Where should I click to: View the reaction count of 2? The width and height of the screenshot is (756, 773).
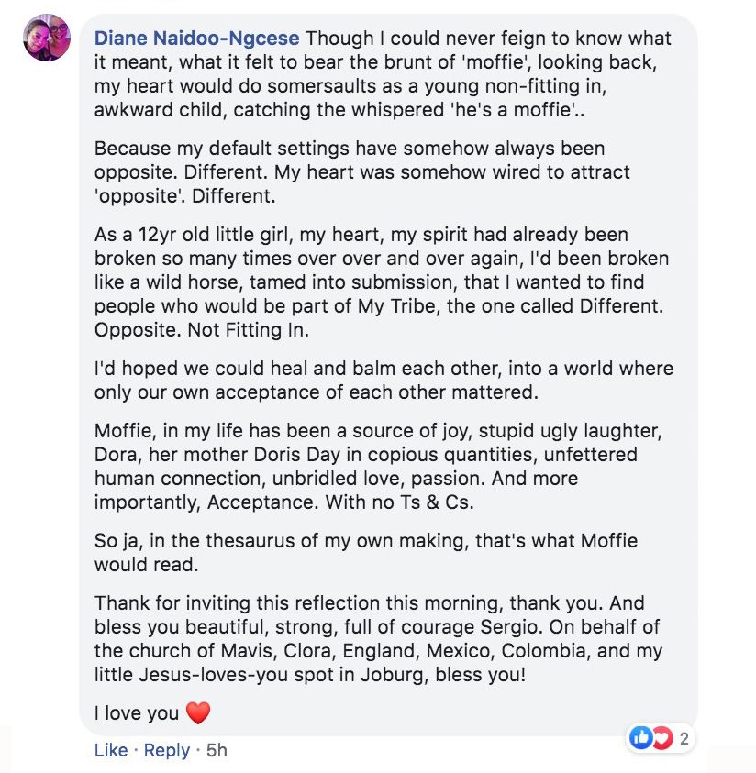tap(684, 736)
